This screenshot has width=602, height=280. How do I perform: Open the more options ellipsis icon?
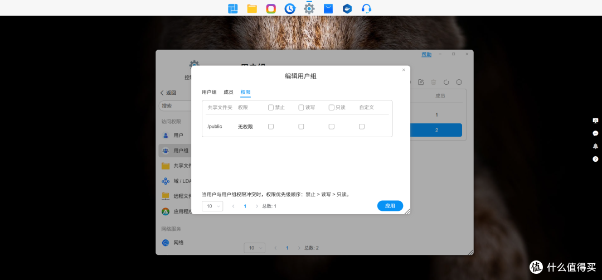[x=459, y=82]
